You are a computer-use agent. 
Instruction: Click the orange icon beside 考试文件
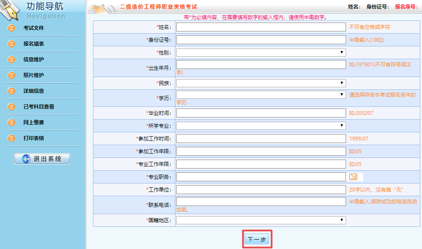(11, 28)
